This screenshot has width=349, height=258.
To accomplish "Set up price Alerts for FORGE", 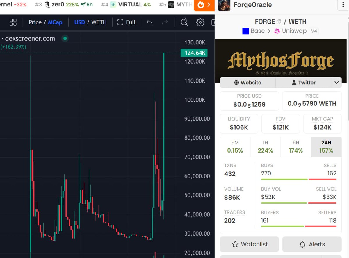I will tap(312, 244).
